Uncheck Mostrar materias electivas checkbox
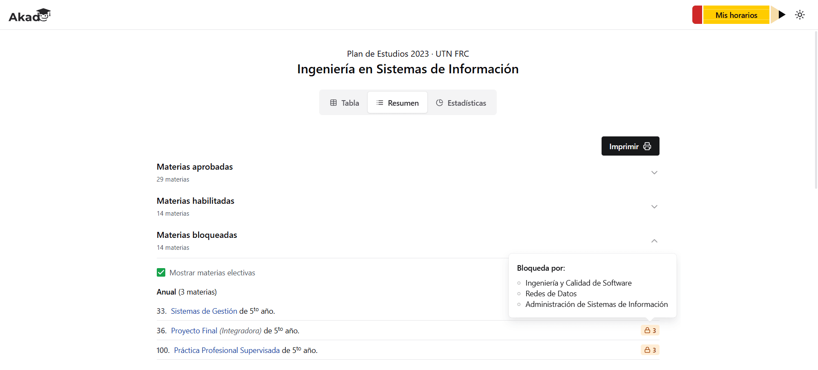The image size is (818, 370). click(161, 272)
